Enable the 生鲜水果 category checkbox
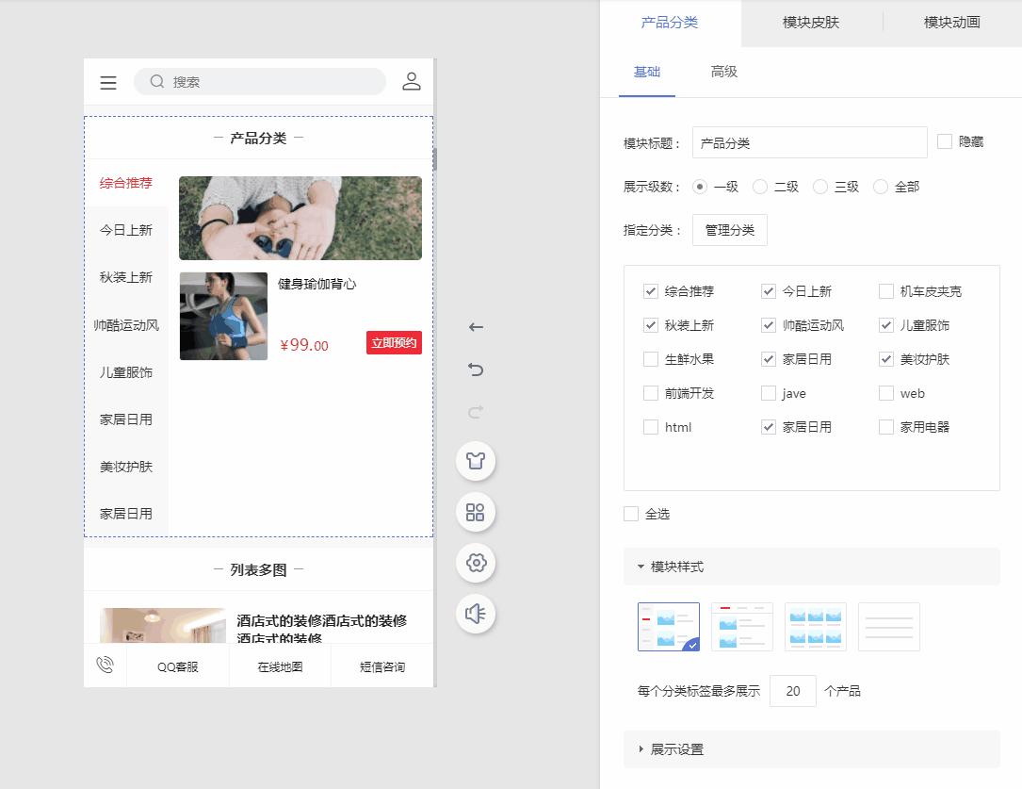The image size is (1022, 789). point(651,359)
